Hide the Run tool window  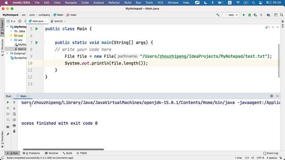(x=277, y=96)
